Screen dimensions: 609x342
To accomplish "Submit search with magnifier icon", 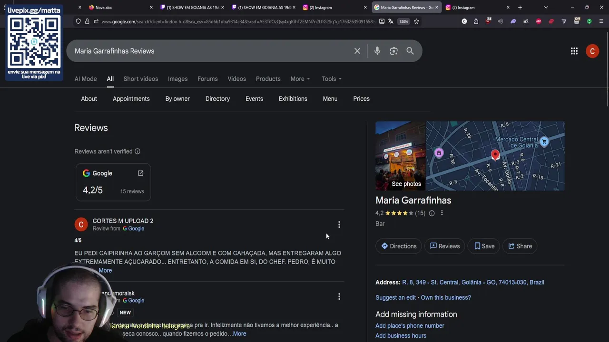I will coord(410,51).
